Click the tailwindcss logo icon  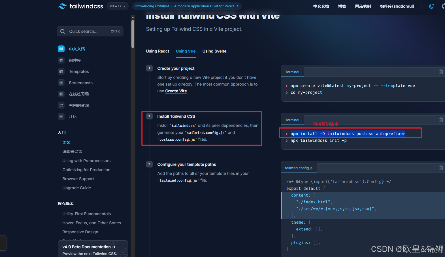[x=62, y=6]
